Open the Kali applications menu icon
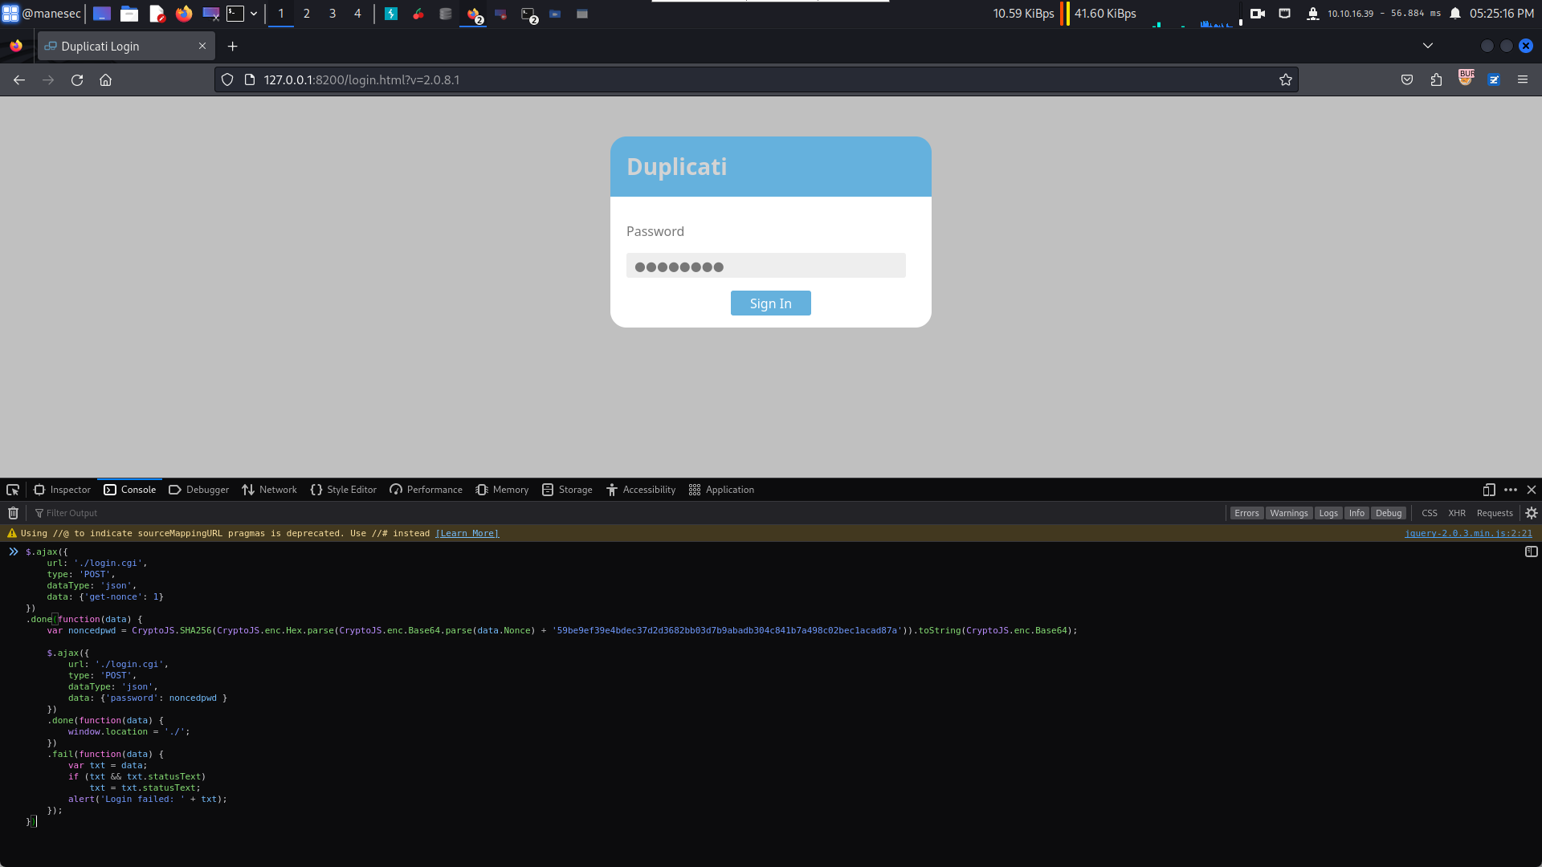This screenshot has width=1542, height=867. click(x=10, y=14)
